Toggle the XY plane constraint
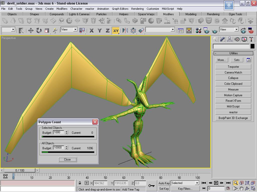The height and width of the screenshot is (192, 257). [116, 30]
